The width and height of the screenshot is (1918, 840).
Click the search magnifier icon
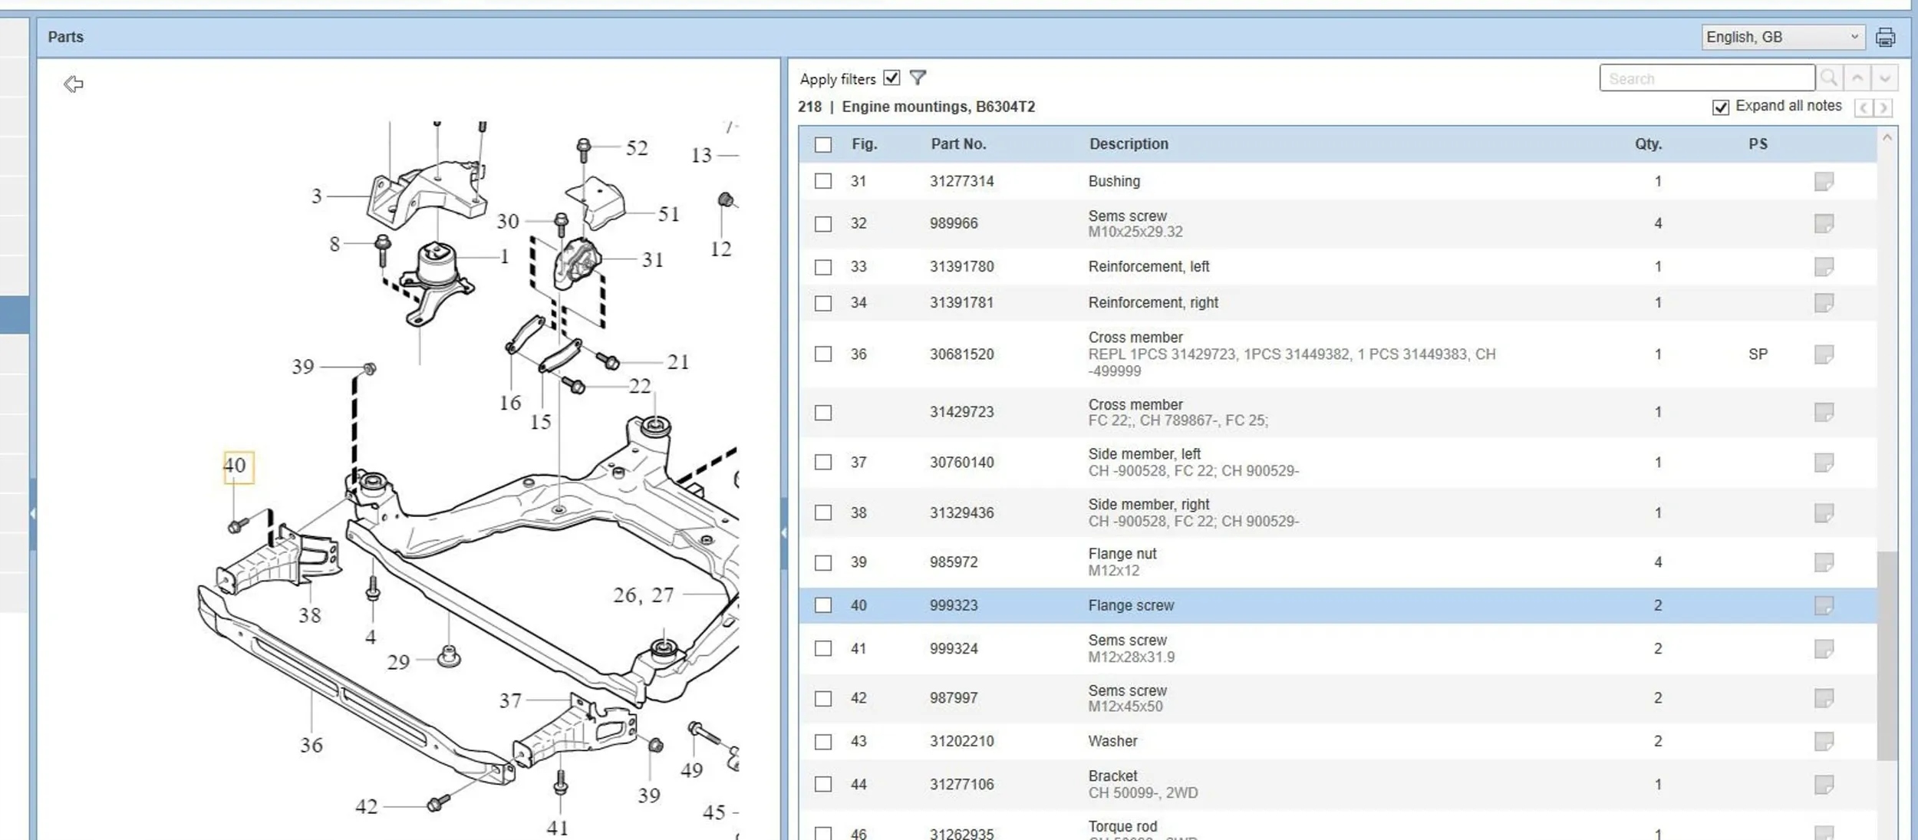click(1828, 77)
